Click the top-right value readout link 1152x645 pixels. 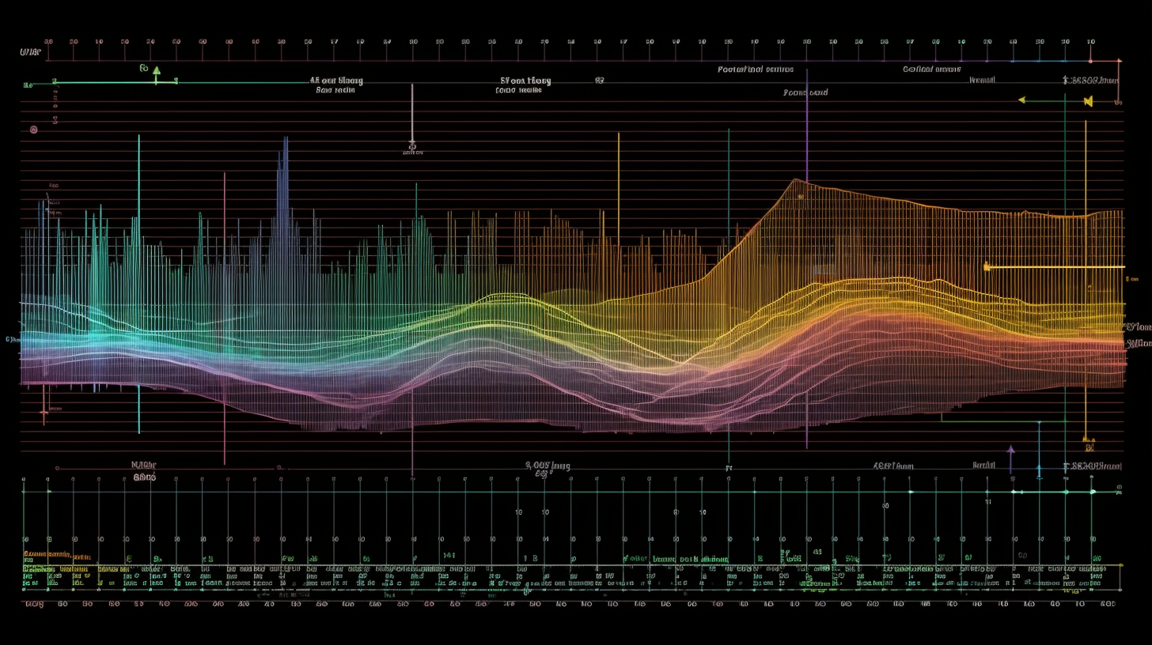click(1092, 79)
